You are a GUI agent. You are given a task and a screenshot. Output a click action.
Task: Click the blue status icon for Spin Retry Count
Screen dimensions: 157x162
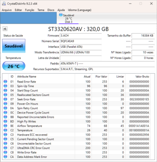[x=5, y=108]
